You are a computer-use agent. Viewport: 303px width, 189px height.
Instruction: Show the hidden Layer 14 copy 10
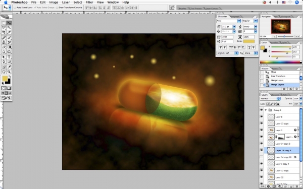click(x=261, y=157)
